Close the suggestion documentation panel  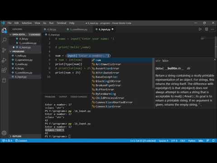[x=215, y=60]
